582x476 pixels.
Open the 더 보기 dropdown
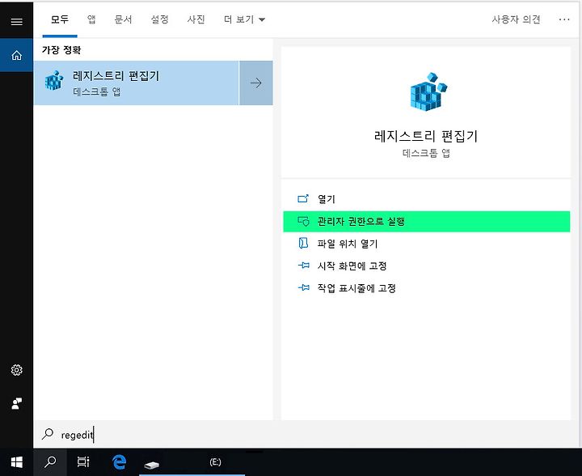pyautogui.click(x=244, y=19)
